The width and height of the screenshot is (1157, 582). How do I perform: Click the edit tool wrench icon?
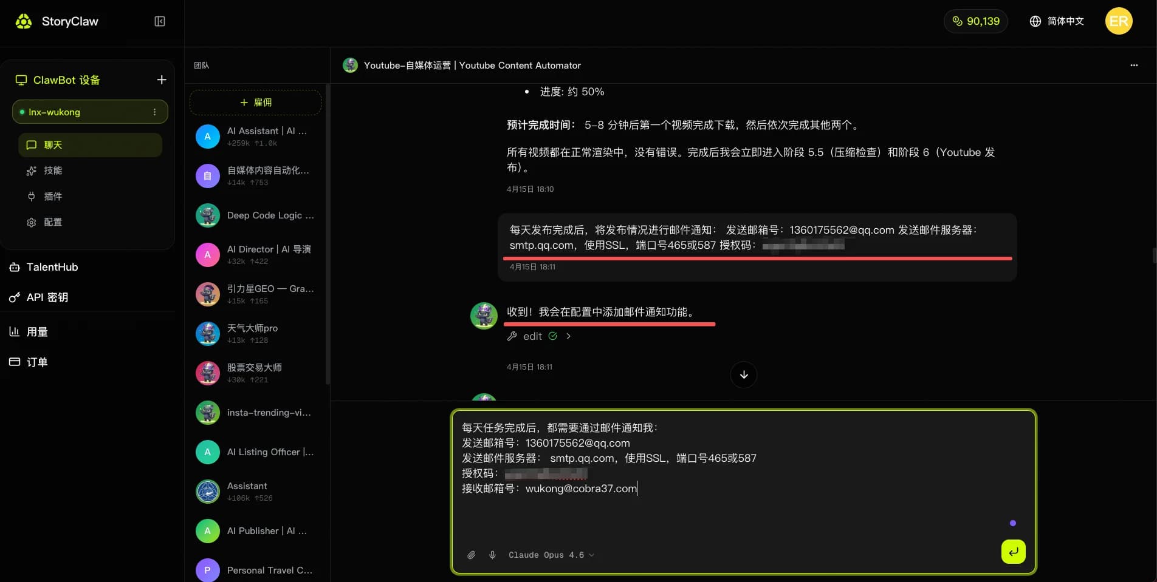[512, 336]
